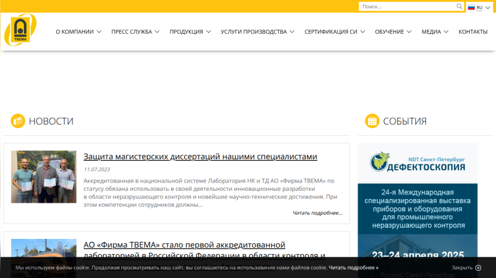Image resolution: width=496 pixels, height=278 pixels.
Task: Go to the КОНТАКТЫ page
Action: [473, 31]
